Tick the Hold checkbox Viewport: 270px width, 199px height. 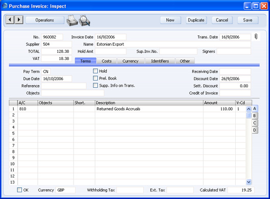[x=95, y=71]
